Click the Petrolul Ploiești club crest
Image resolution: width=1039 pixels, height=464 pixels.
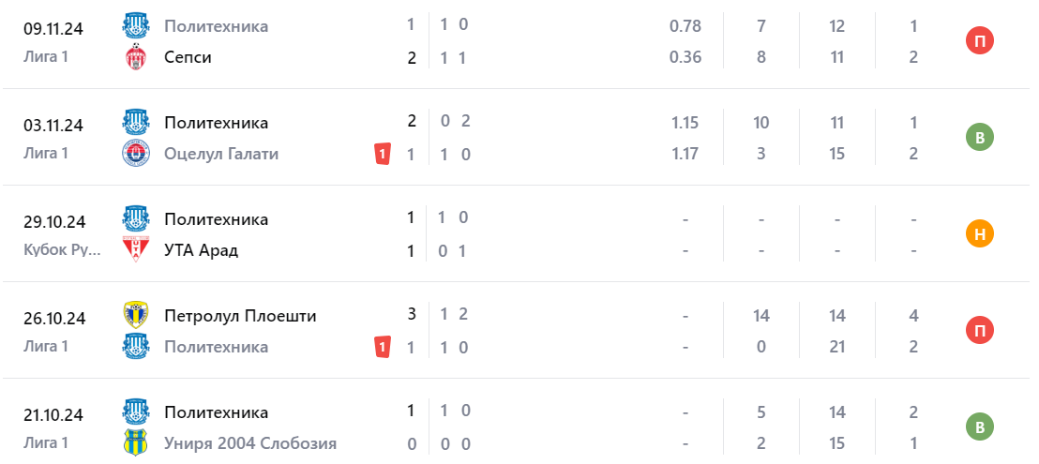pos(137,315)
